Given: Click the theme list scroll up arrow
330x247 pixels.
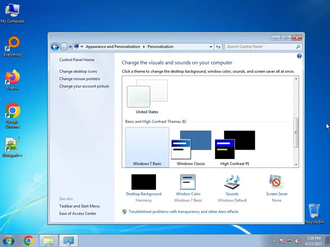Looking at the screenshot, I should 296,79.
